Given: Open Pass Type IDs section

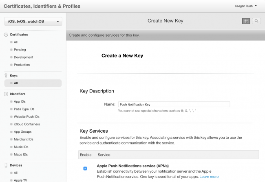Looking at the screenshot, I should point(24,109).
